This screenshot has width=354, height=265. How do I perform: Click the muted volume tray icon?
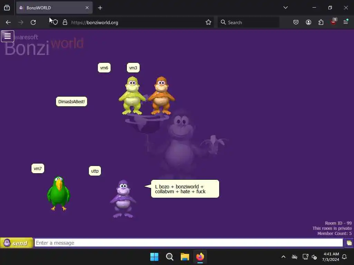click(314, 257)
